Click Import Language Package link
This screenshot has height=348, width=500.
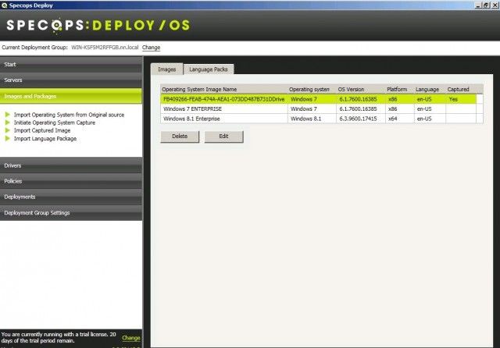(x=45, y=139)
